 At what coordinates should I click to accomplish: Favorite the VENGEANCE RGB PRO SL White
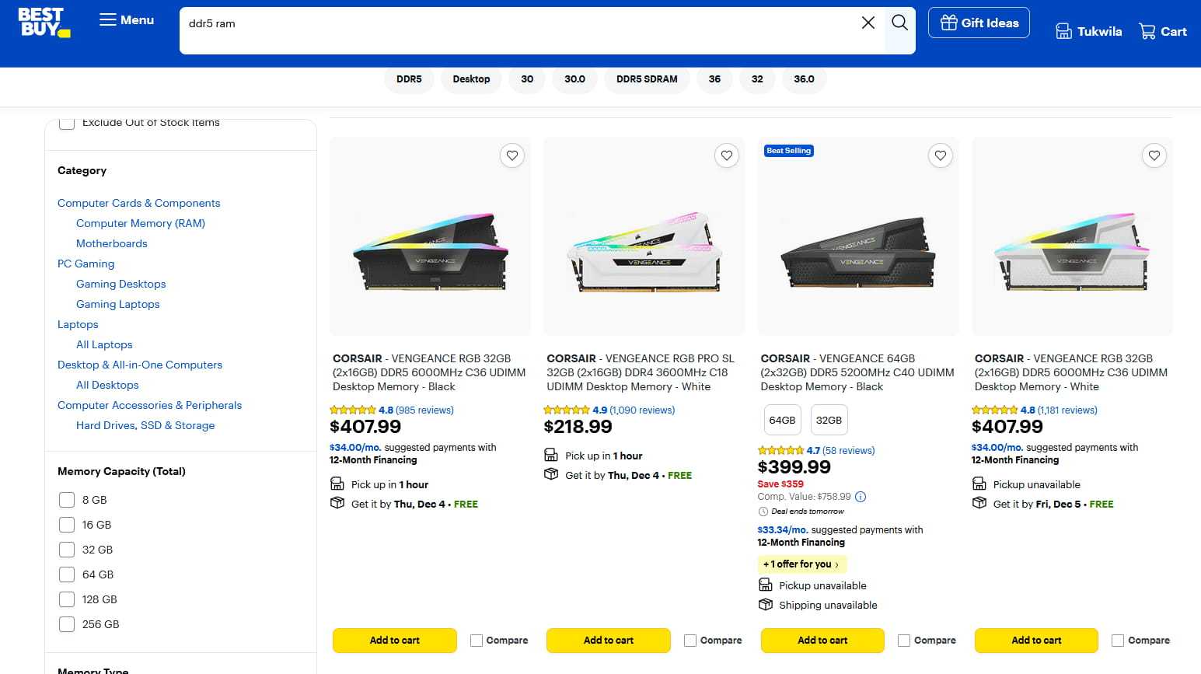pos(726,155)
